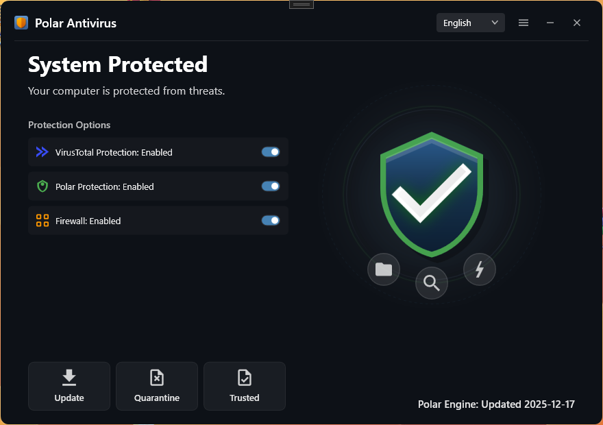This screenshot has height=425, width=603.
Task: Click the Update button
Action: coord(69,386)
